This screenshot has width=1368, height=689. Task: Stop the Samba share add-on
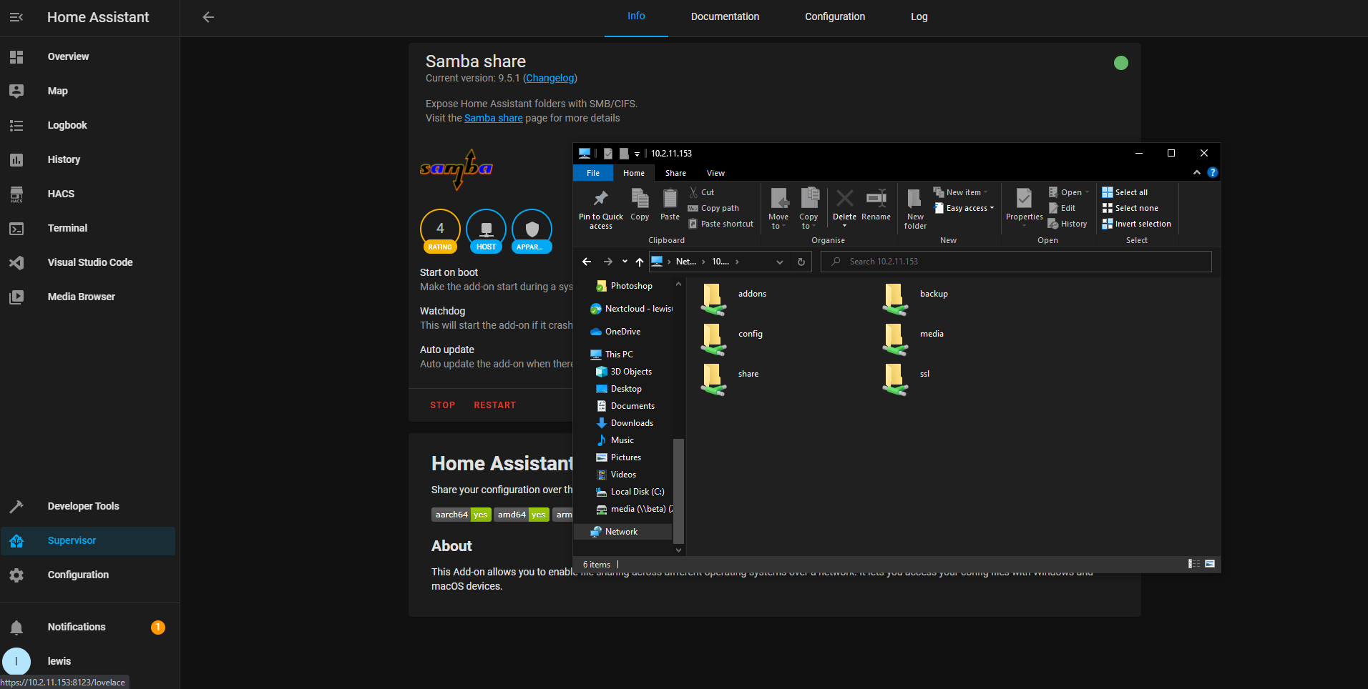442,405
